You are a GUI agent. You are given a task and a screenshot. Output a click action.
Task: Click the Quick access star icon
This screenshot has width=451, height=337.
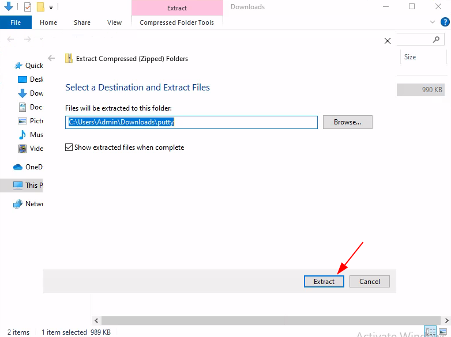18,66
